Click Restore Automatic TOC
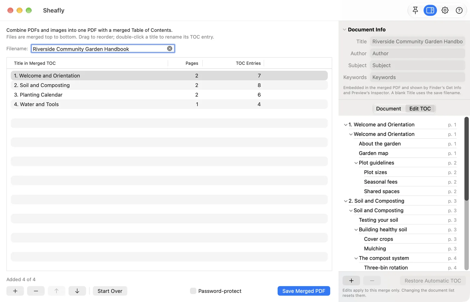The width and height of the screenshot is (470, 302). point(433,281)
